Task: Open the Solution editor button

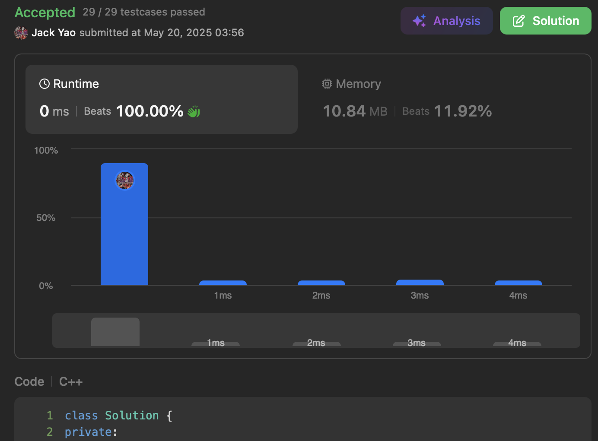Action: coord(546,21)
